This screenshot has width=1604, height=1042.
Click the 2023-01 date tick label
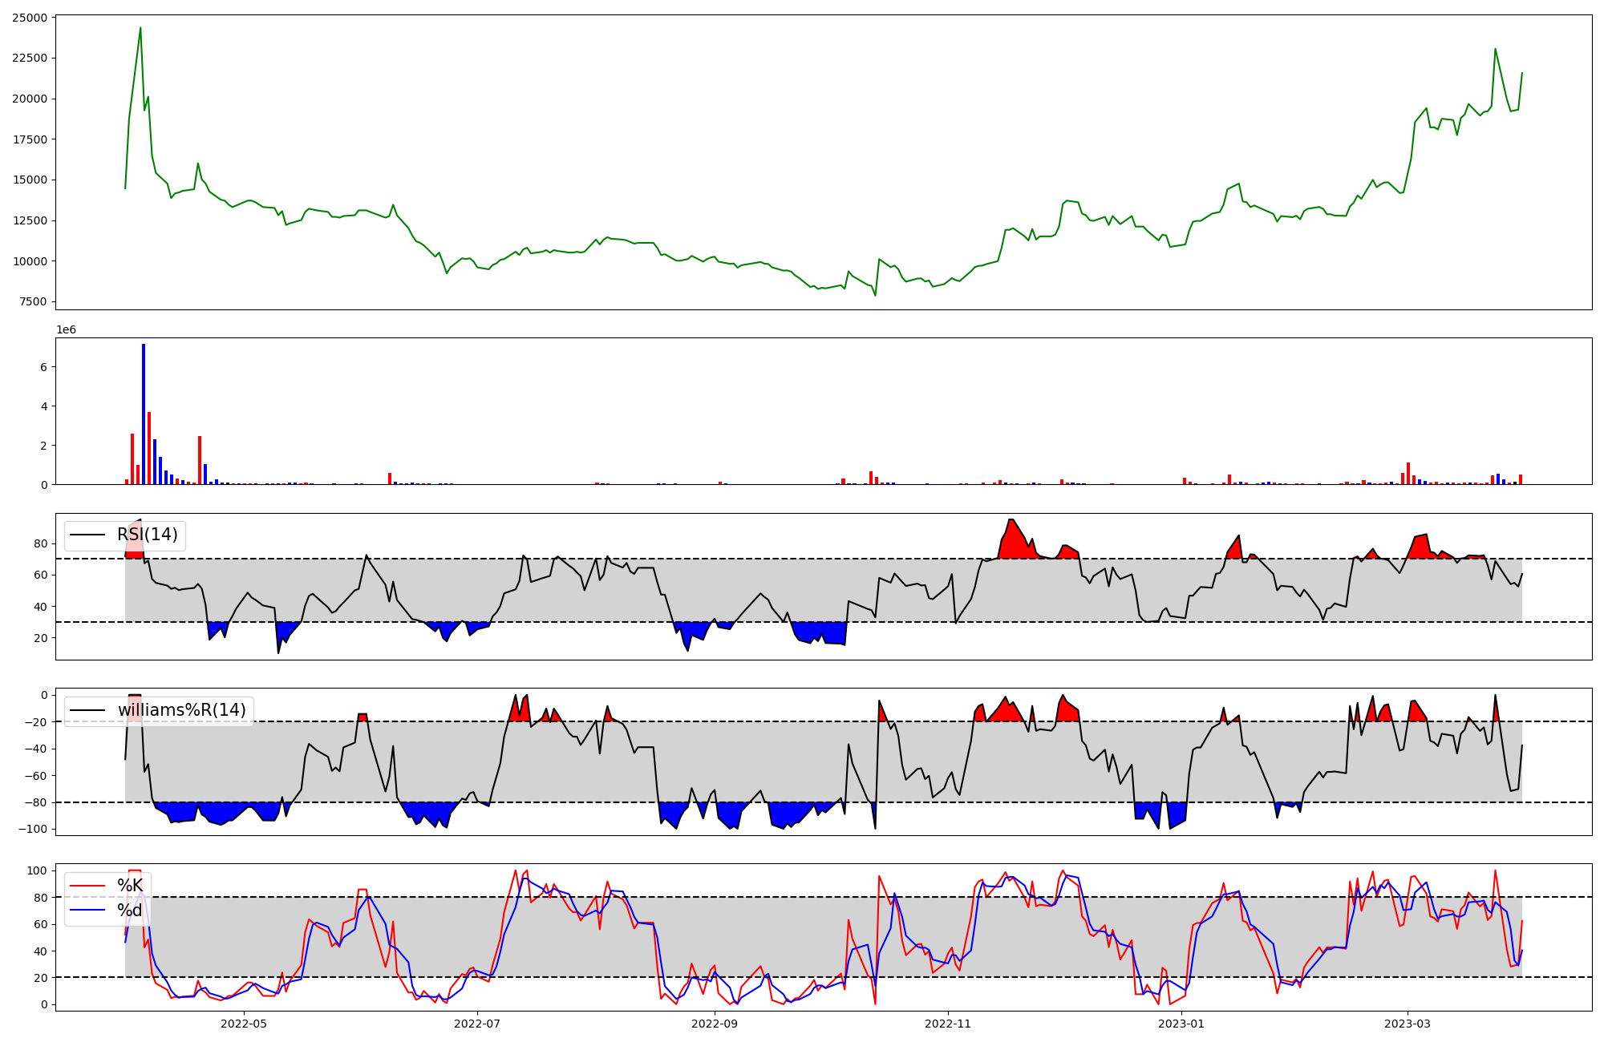pos(1182,1023)
